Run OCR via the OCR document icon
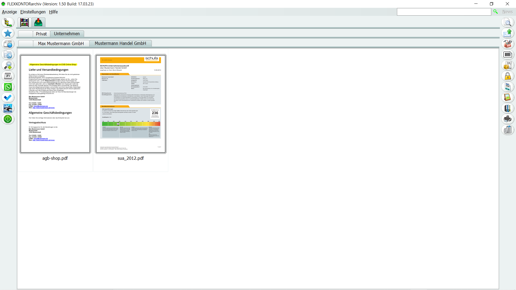516x290 pixels. (507, 87)
